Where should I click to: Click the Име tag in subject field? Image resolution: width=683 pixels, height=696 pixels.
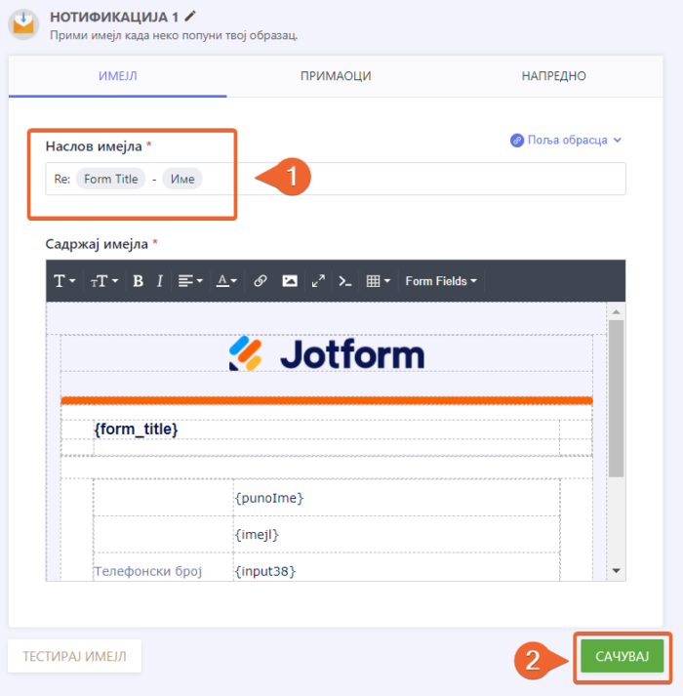[x=182, y=179]
